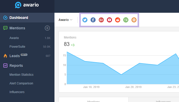This screenshot has height=102, width=179.
Task: Click the Awario logo icon
Action: [x=18, y=5]
